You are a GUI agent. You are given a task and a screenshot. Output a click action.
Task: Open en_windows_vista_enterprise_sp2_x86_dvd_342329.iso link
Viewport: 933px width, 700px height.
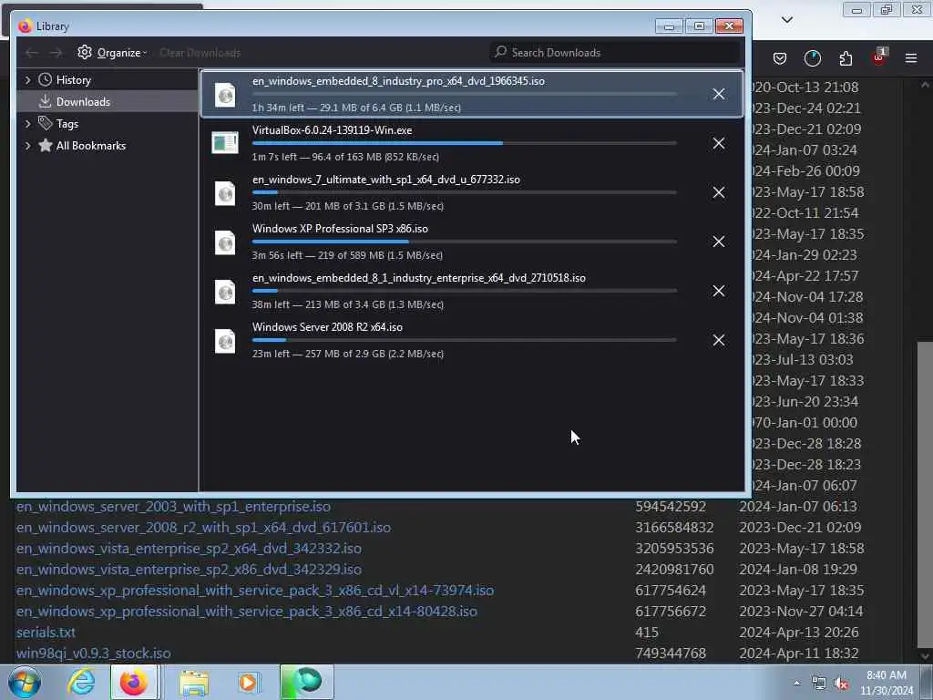pyautogui.click(x=189, y=570)
